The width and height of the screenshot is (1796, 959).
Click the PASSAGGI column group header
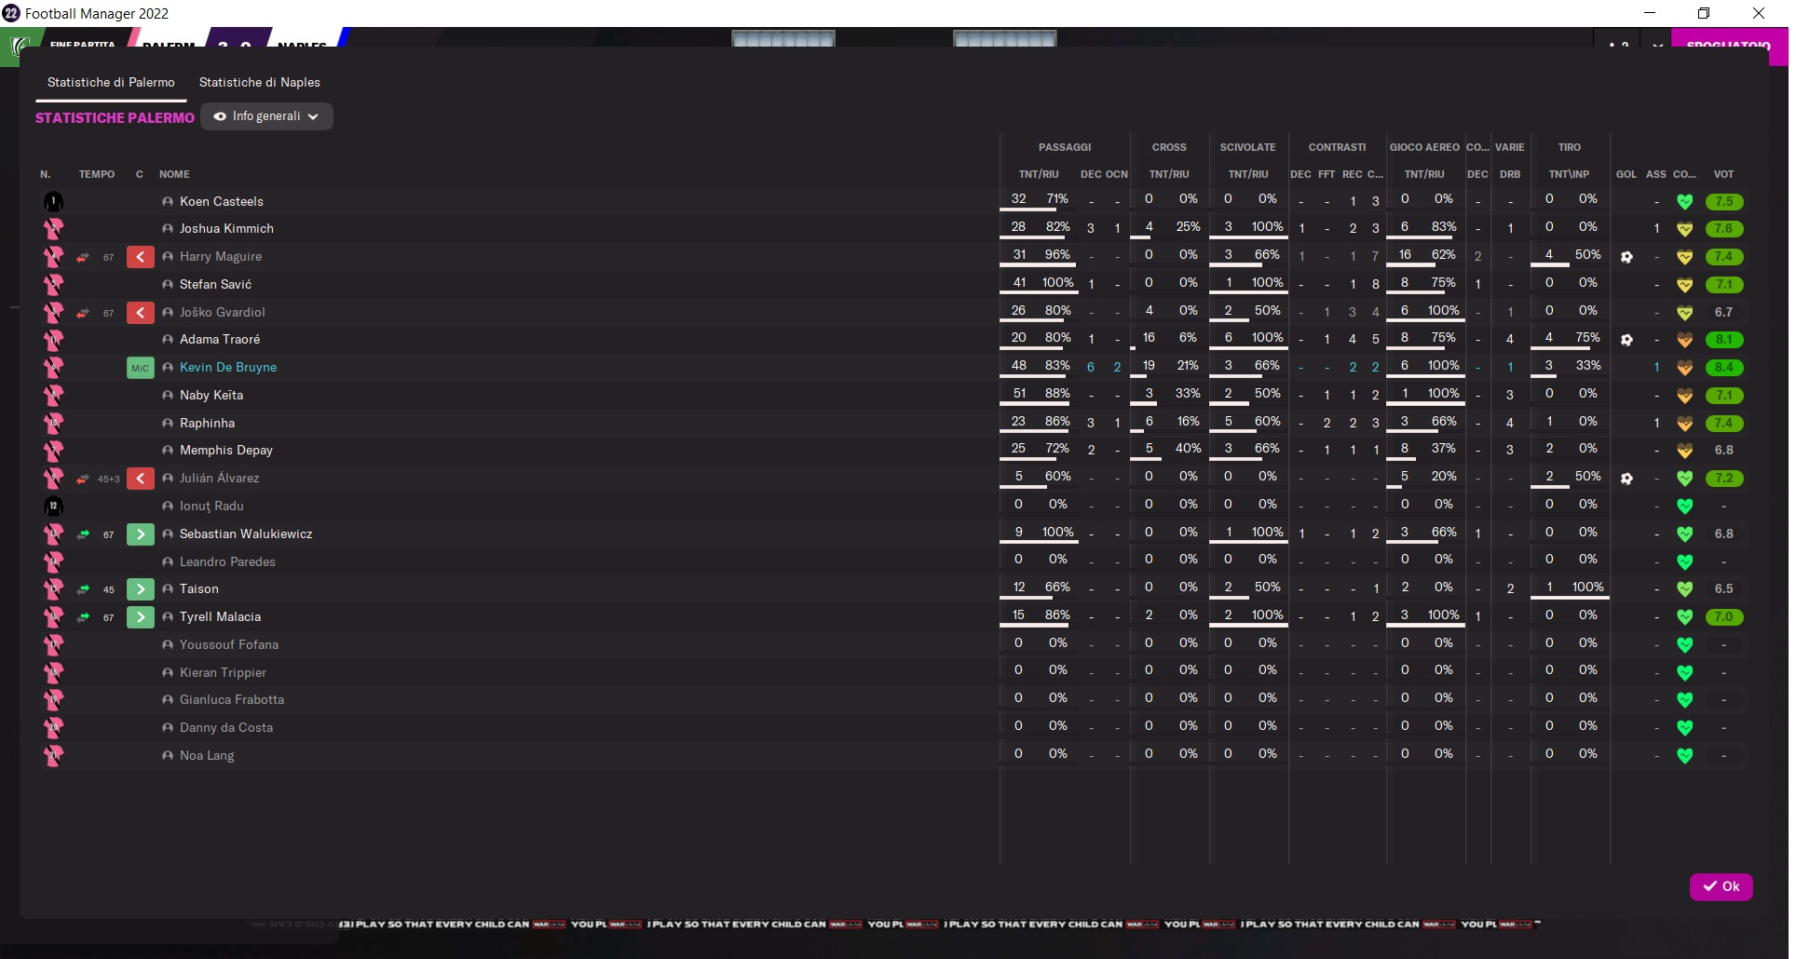pos(1065,147)
